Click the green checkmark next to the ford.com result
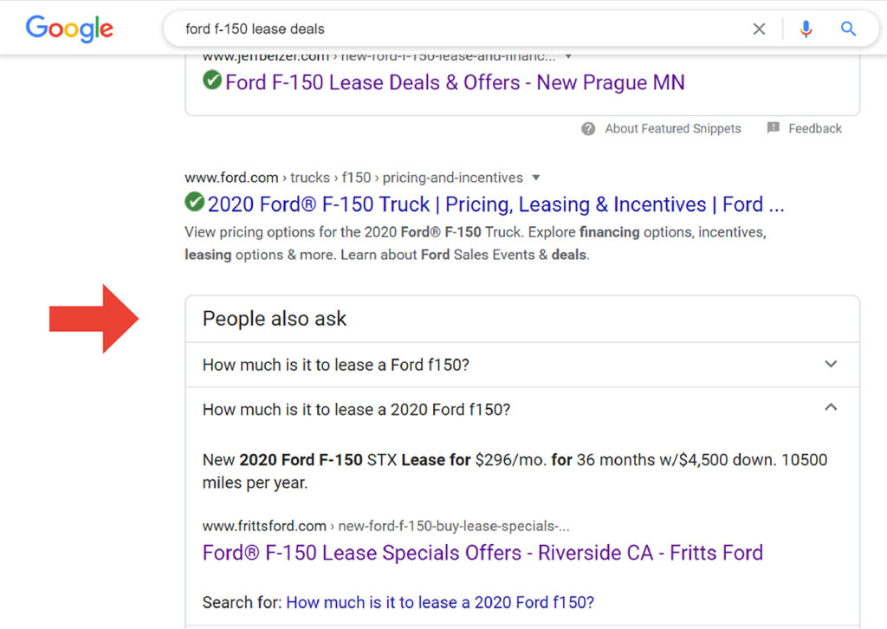 [194, 204]
